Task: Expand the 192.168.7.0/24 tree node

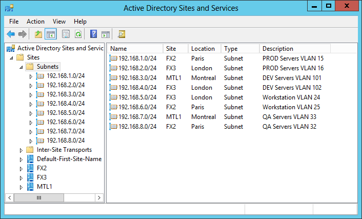Action: 31,132
